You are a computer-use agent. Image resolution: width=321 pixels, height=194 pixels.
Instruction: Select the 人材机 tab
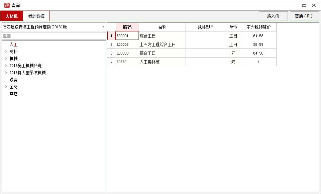pyautogui.click(x=12, y=16)
